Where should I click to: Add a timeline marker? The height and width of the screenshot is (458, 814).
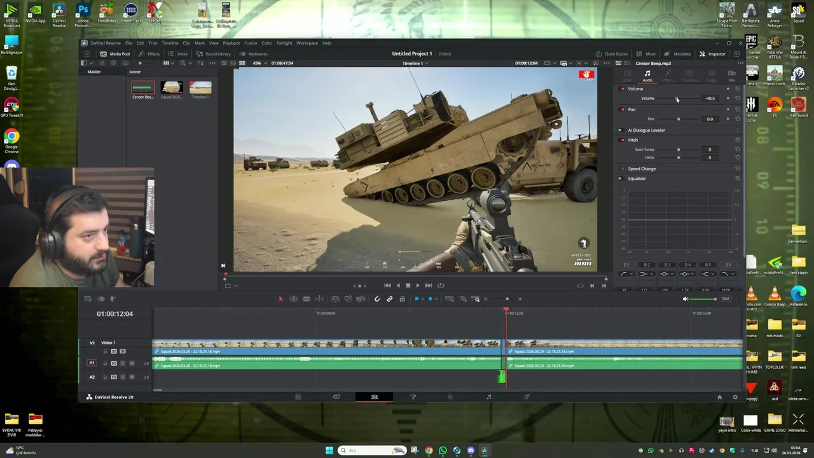430,299
